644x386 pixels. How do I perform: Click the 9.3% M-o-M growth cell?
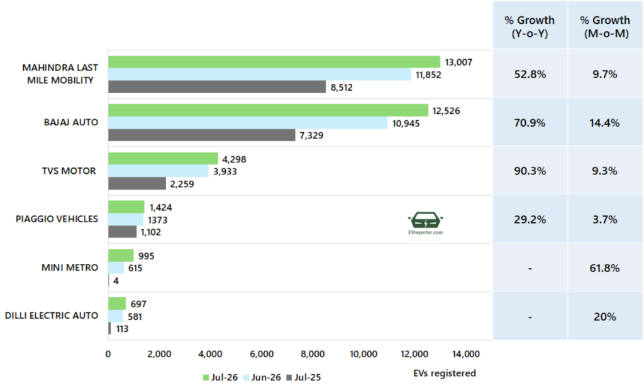click(x=604, y=171)
